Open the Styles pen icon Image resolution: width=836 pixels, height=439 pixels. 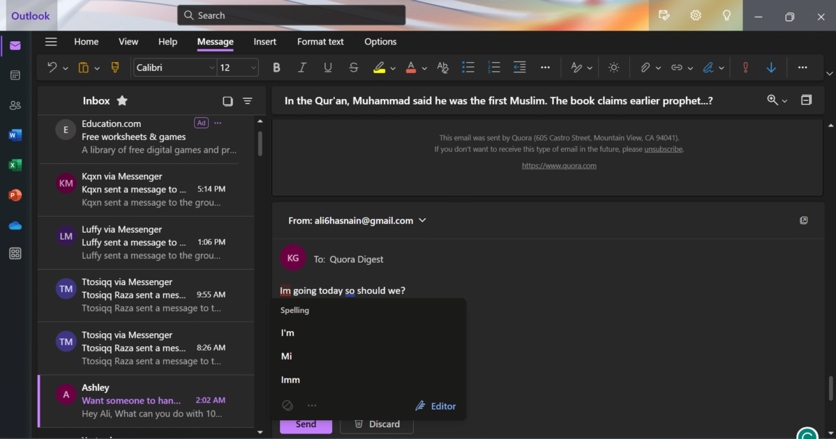click(576, 68)
